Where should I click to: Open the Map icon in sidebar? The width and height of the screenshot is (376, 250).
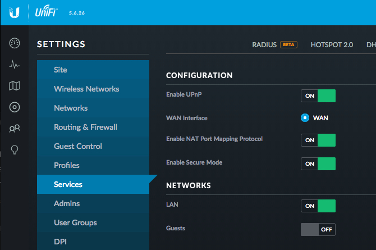pyautogui.click(x=15, y=86)
